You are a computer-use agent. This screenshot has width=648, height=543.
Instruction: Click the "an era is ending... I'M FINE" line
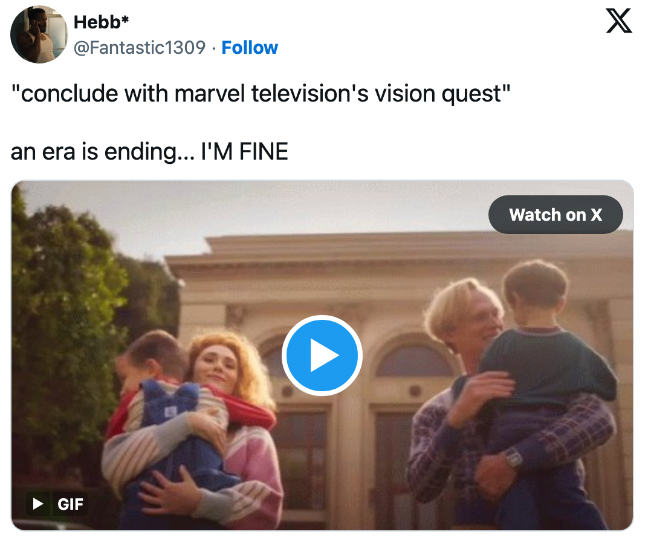tap(149, 151)
